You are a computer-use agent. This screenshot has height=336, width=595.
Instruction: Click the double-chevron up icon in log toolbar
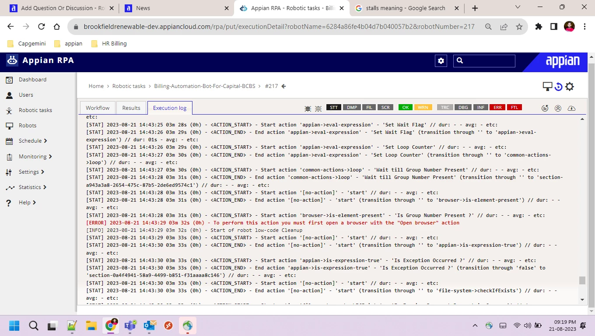[x=558, y=108]
